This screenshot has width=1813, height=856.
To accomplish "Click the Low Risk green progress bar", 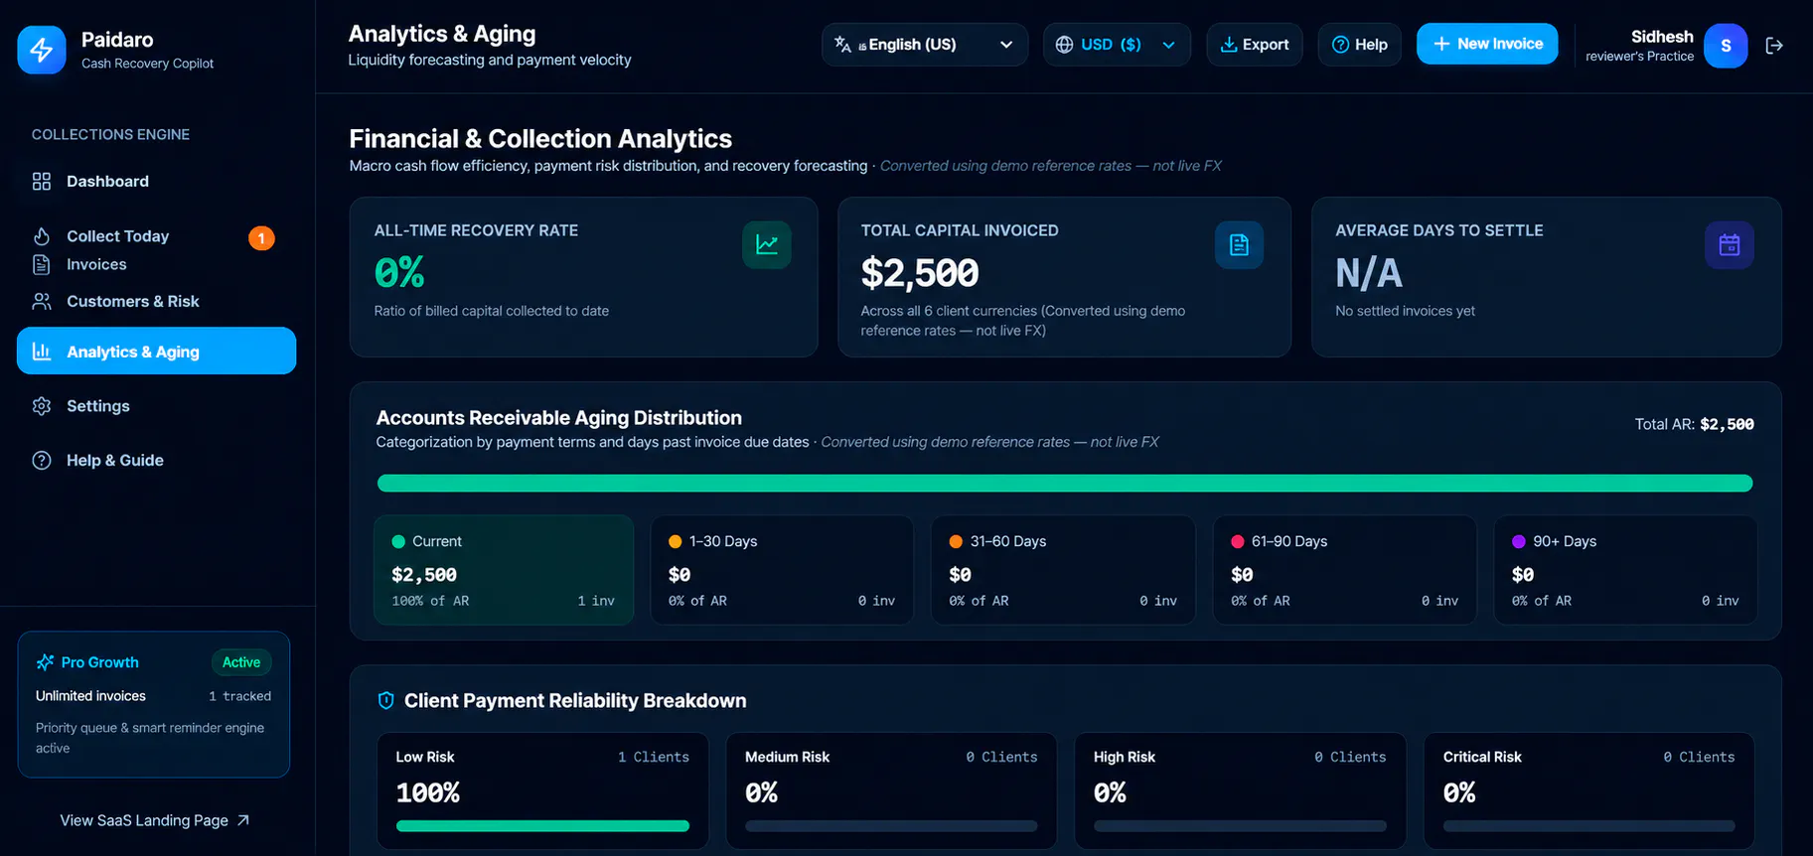I will tap(542, 826).
